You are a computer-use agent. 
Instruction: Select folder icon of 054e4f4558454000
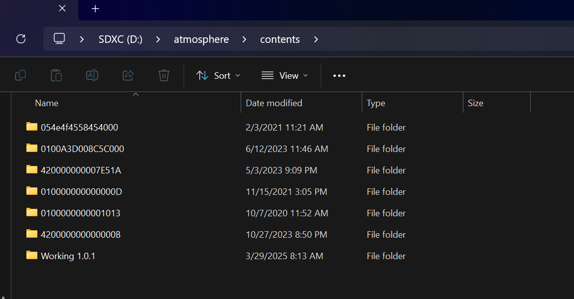pyautogui.click(x=32, y=127)
